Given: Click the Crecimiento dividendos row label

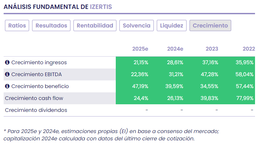Looking at the screenshot, I should [x=36, y=110].
